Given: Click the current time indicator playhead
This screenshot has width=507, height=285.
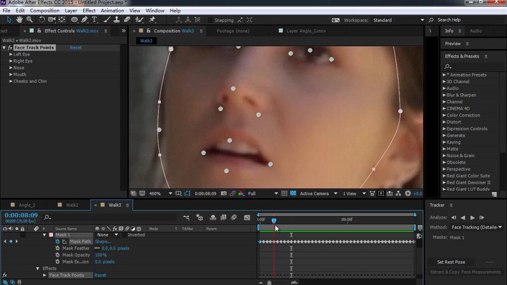Looking at the screenshot, I should click(274, 220).
